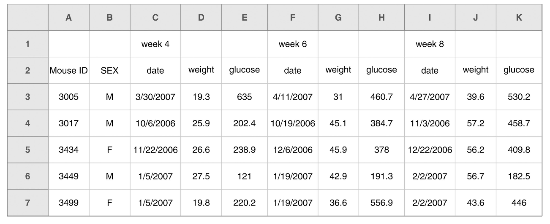550x224 pixels.
Task: Click the cell containing 182.5
Action: point(519,176)
